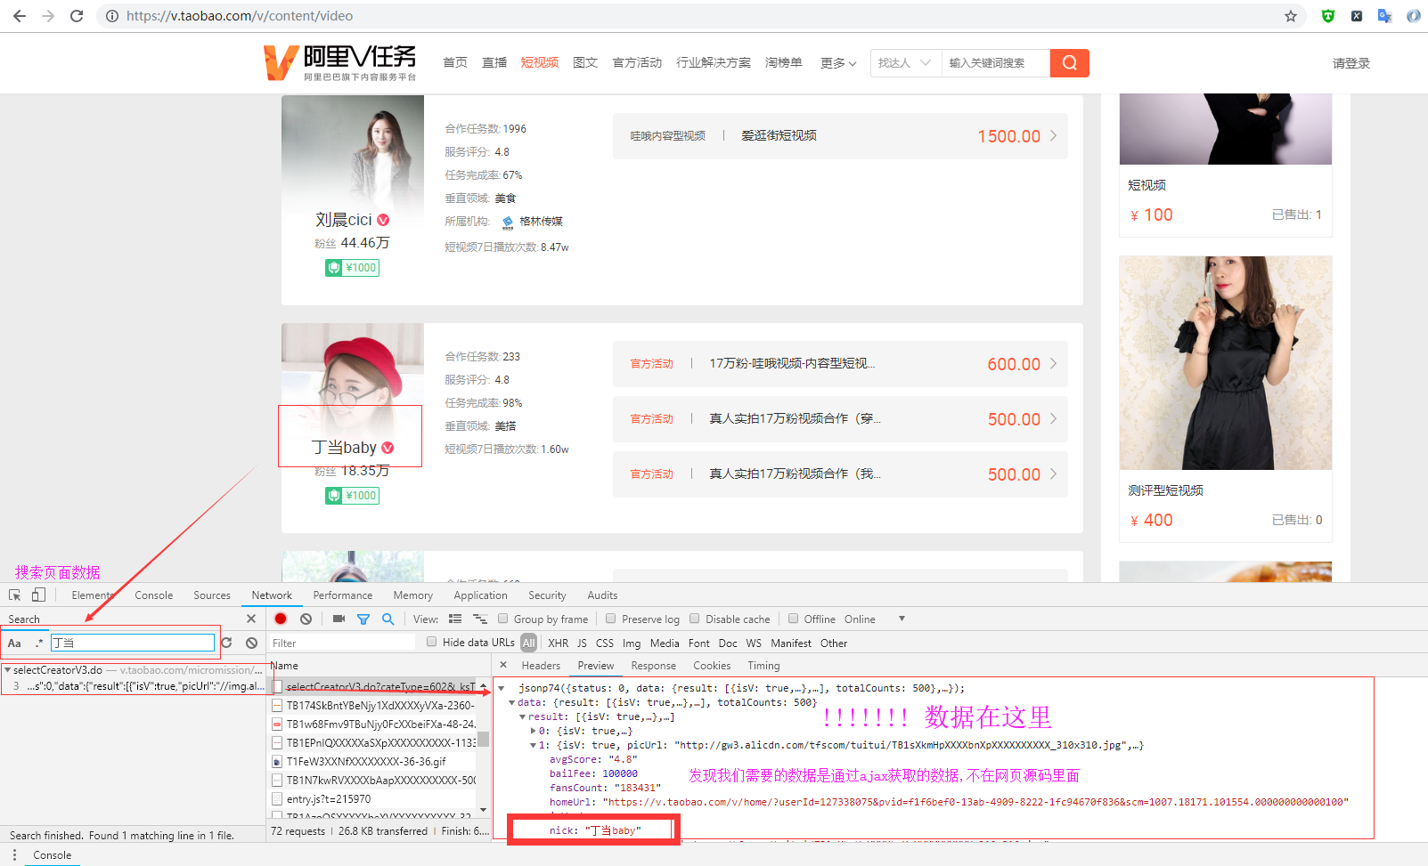Close the DevTools Search pane
This screenshot has width=1428, height=866.
click(x=251, y=619)
